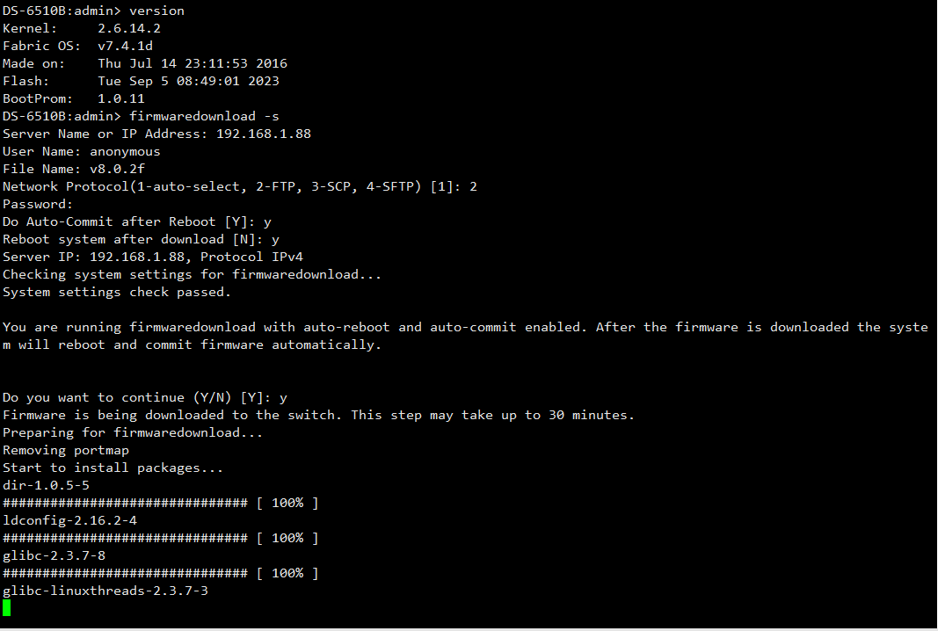
Task: Click the ldconfig-2.16.2-4 package line
Action: coord(70,520)
